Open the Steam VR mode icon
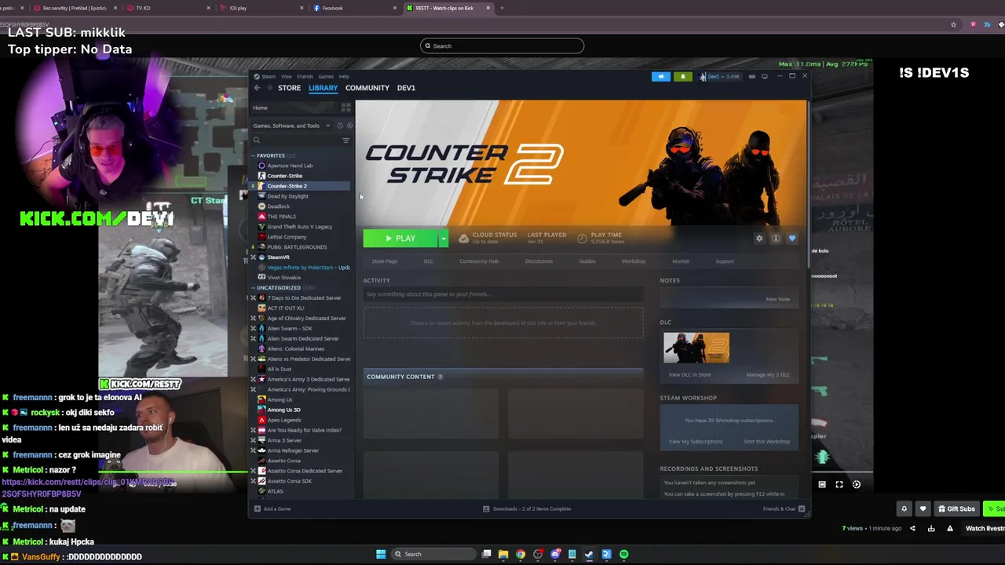This screenshot has height=565, width=1005. click(x=752, y=76)
